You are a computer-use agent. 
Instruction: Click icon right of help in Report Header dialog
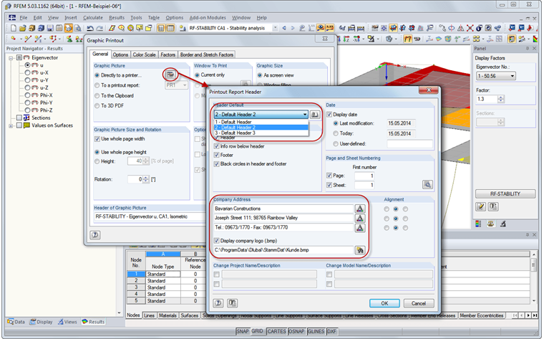tap(232, 303)
